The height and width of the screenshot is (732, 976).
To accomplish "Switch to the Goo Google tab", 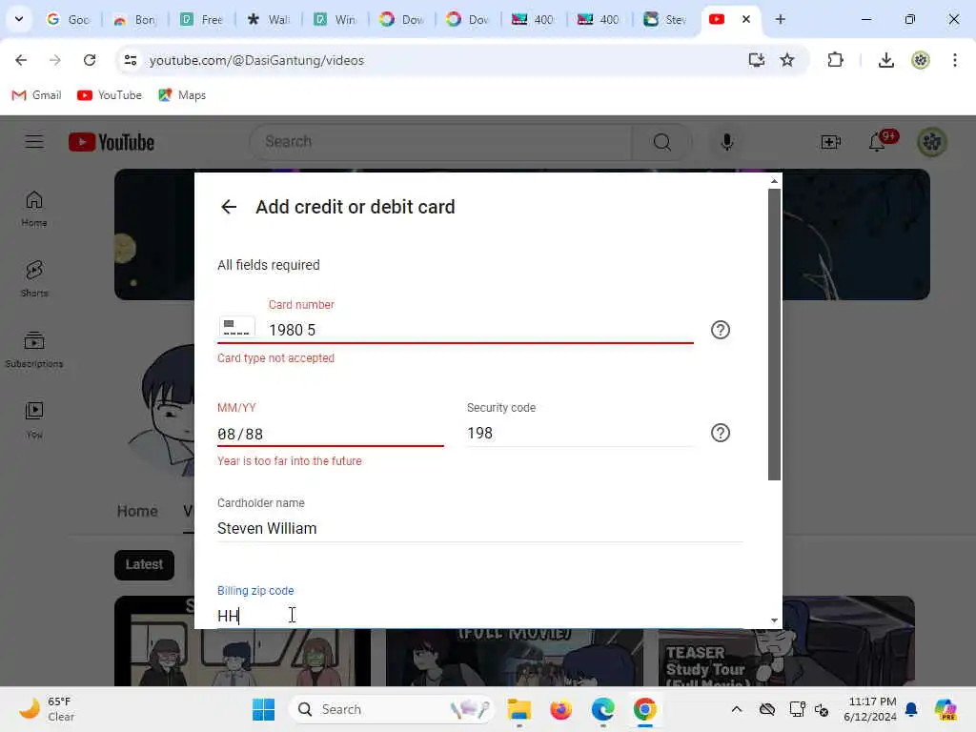I will tap(69, 19).
